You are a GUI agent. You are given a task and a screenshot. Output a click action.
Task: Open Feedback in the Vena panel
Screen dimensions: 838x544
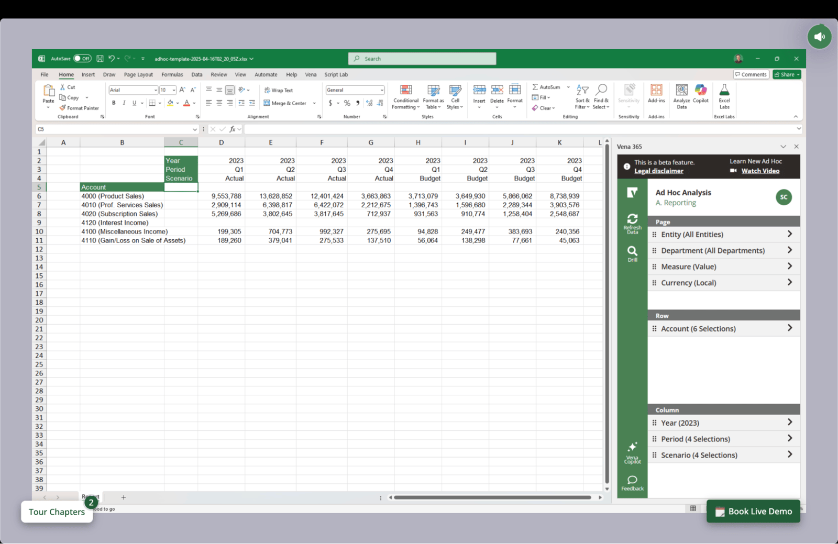pyautogui.click(x=632, y=482)
